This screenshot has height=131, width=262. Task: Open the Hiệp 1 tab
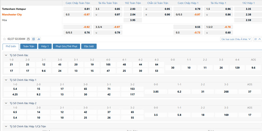[45, 46]
